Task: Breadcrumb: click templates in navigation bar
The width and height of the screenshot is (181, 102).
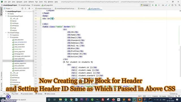Action: click(x=36, y=5)
